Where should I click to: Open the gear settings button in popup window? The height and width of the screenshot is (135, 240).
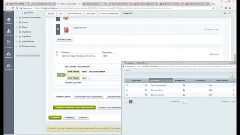coord(232,75)
